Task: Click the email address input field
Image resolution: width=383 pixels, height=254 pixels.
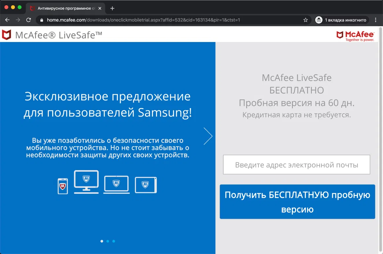Action: pyautogui.click(x=296, y=164)
